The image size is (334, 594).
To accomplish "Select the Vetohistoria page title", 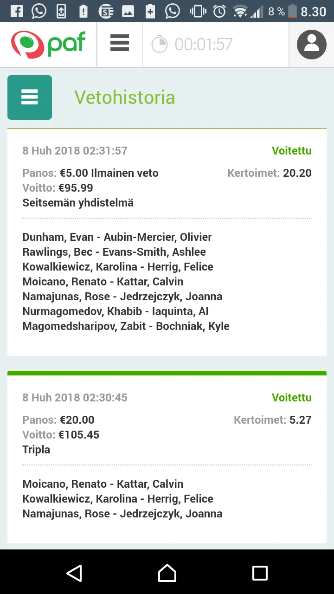I will (125, 97).
